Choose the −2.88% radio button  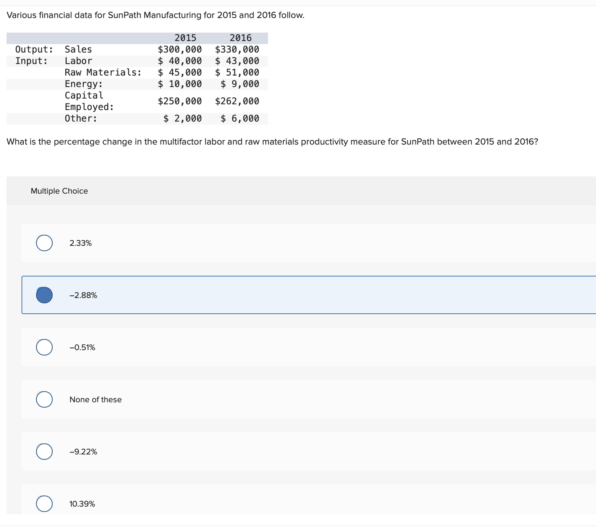coord(45,295)
